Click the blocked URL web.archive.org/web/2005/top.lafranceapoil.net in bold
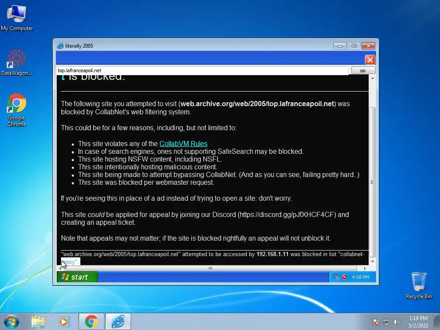This screenshot has width=440, height=330. 257,104
